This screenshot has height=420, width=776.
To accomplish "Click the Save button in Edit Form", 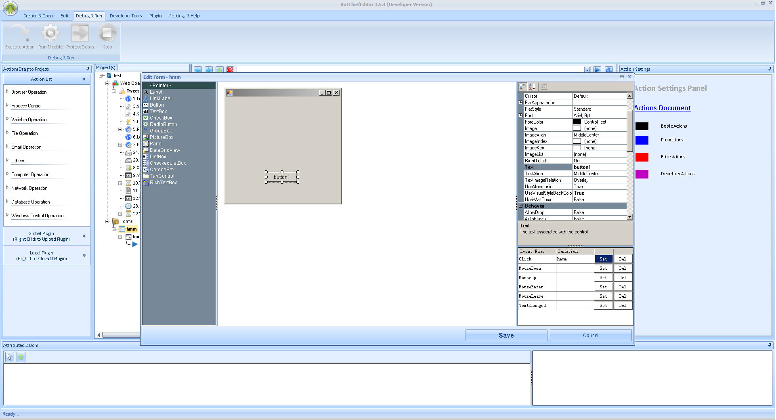I will click(506, 336).
